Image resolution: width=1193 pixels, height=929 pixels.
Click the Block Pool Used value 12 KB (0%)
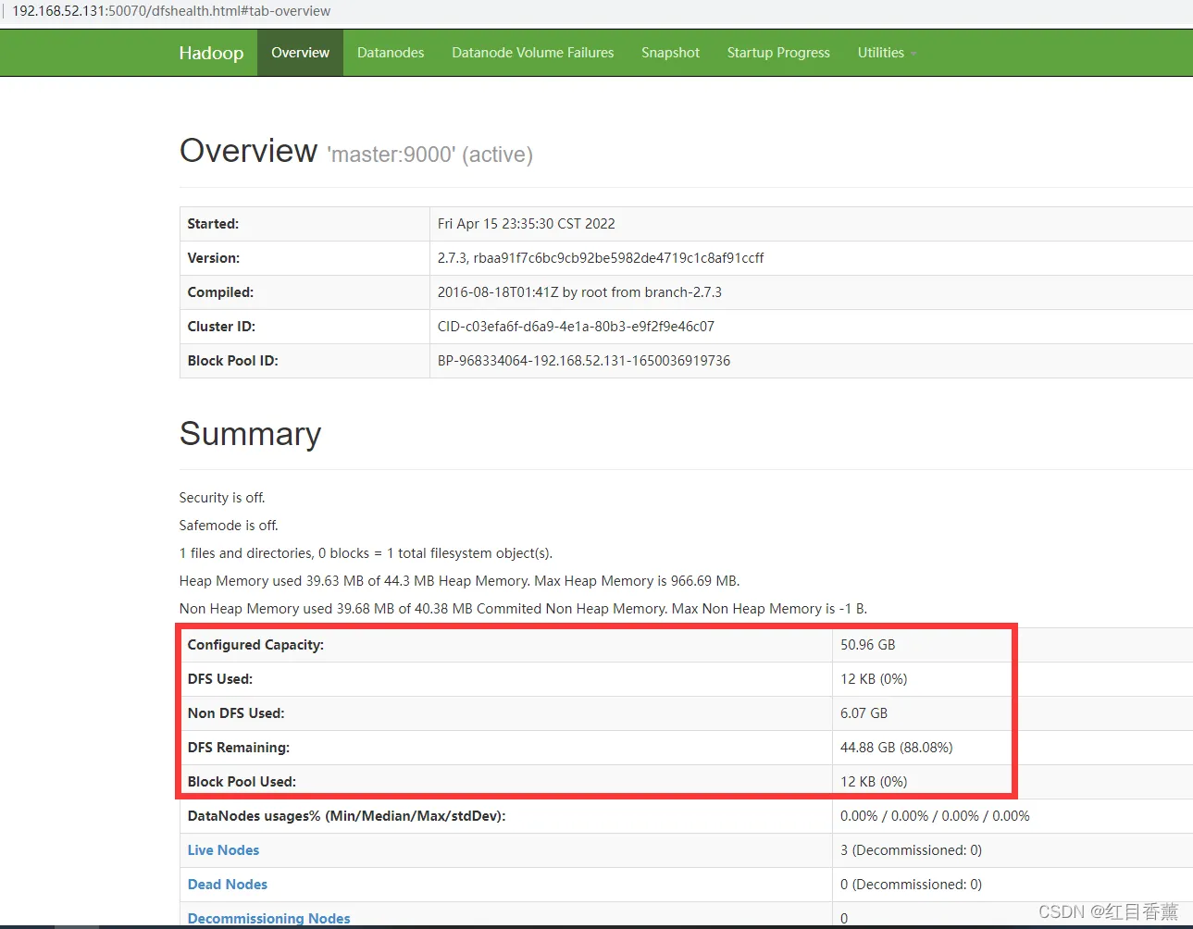(x=874, y=782)
